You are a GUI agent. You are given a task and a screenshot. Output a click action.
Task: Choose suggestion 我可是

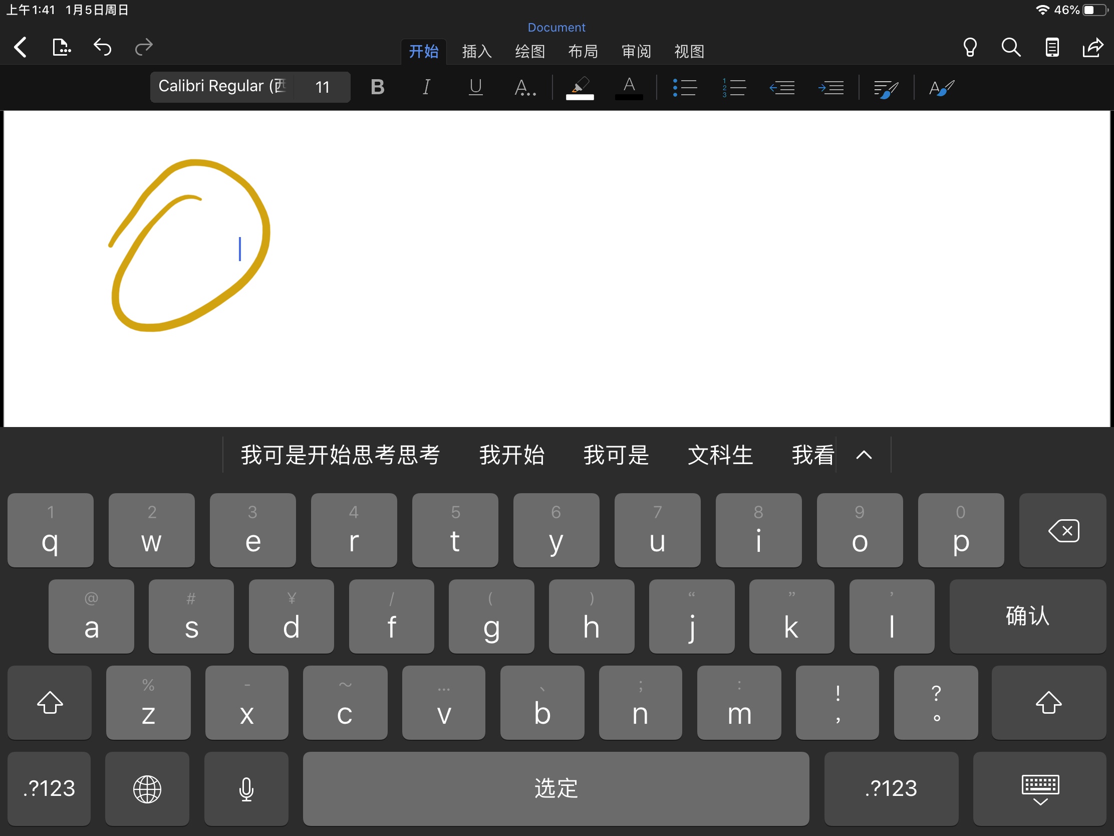(x=616, y=455)
